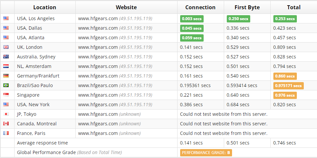Image resolution: width=317 pixels, height=158 pixels.
Task: Click the US flag beside Dallas
Action: click(6, 28)
